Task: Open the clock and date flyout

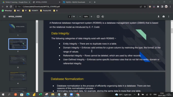Action: (x=162, y=95)
